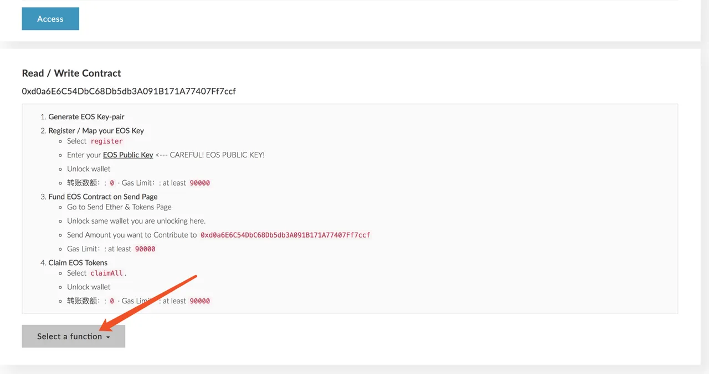The image size is (709, 374).
Task: Click step 3 Fund EOS Contract on Send Page
Action: click(103, 196)
